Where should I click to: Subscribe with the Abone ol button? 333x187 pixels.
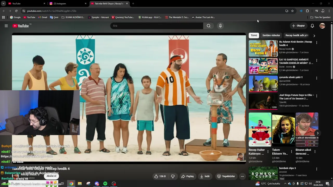point(51,176)
